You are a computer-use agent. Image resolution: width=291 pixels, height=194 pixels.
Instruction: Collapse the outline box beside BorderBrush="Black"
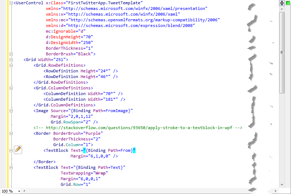(x=11, y=54)
